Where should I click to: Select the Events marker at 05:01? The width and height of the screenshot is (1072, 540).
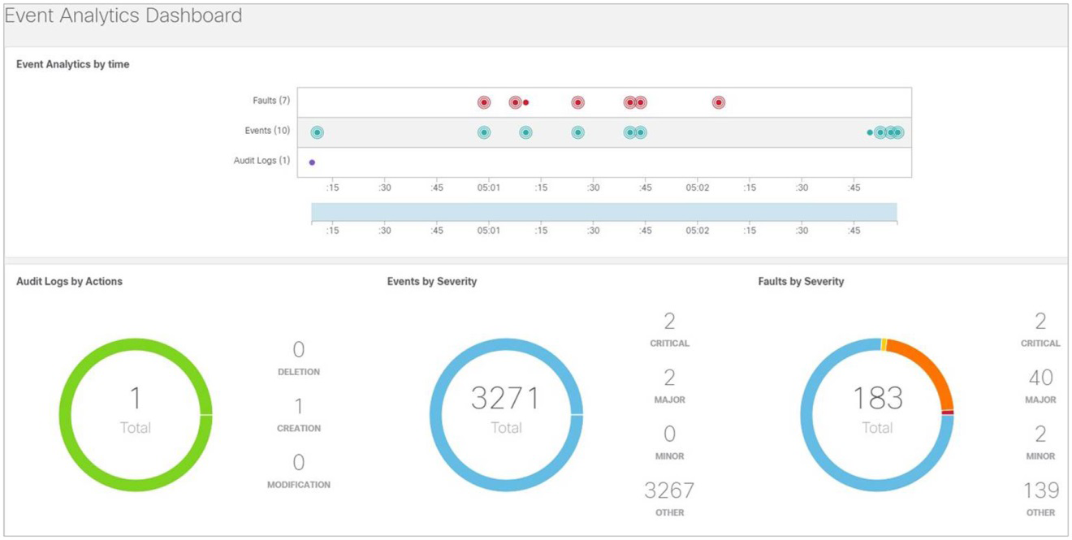[484, 132]
